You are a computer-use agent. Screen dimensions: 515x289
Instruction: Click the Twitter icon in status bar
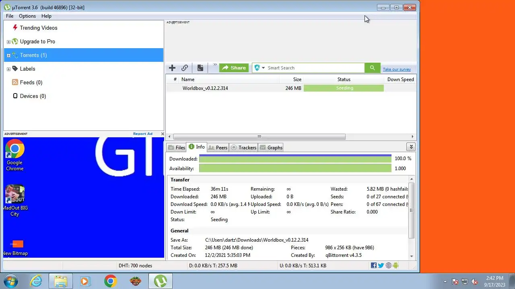381,265
